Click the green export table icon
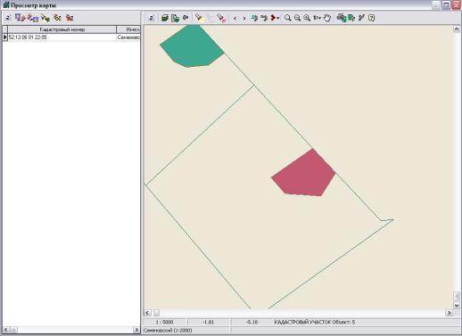The image size is (462, 336). pos(351,18)
